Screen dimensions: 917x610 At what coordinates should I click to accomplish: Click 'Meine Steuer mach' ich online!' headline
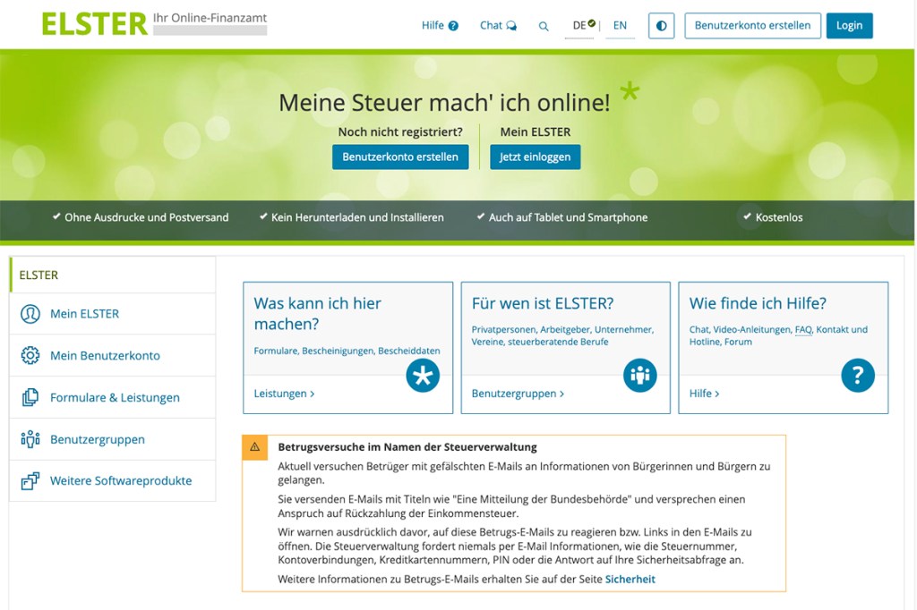click(444, 103)
